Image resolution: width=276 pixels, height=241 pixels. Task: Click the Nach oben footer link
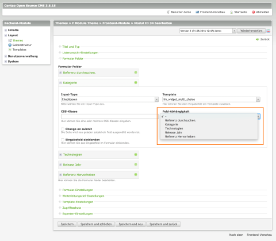(x=236, y=235)
